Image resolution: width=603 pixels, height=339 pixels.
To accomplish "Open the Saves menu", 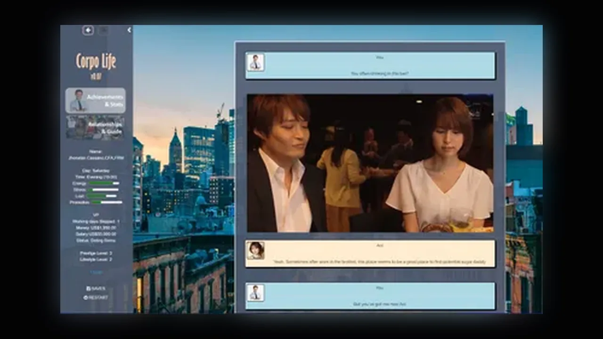I will tap(96, 289).
